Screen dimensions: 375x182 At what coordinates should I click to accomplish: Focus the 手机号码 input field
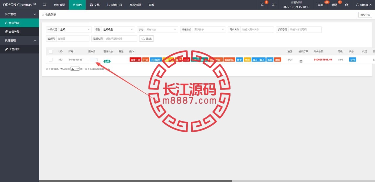click(305, 29)
